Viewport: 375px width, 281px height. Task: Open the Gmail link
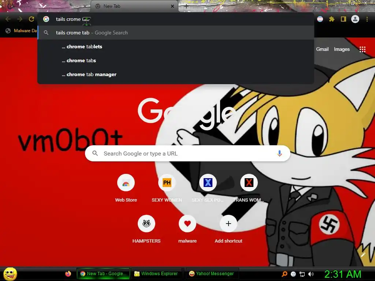[x=322, y=49]
